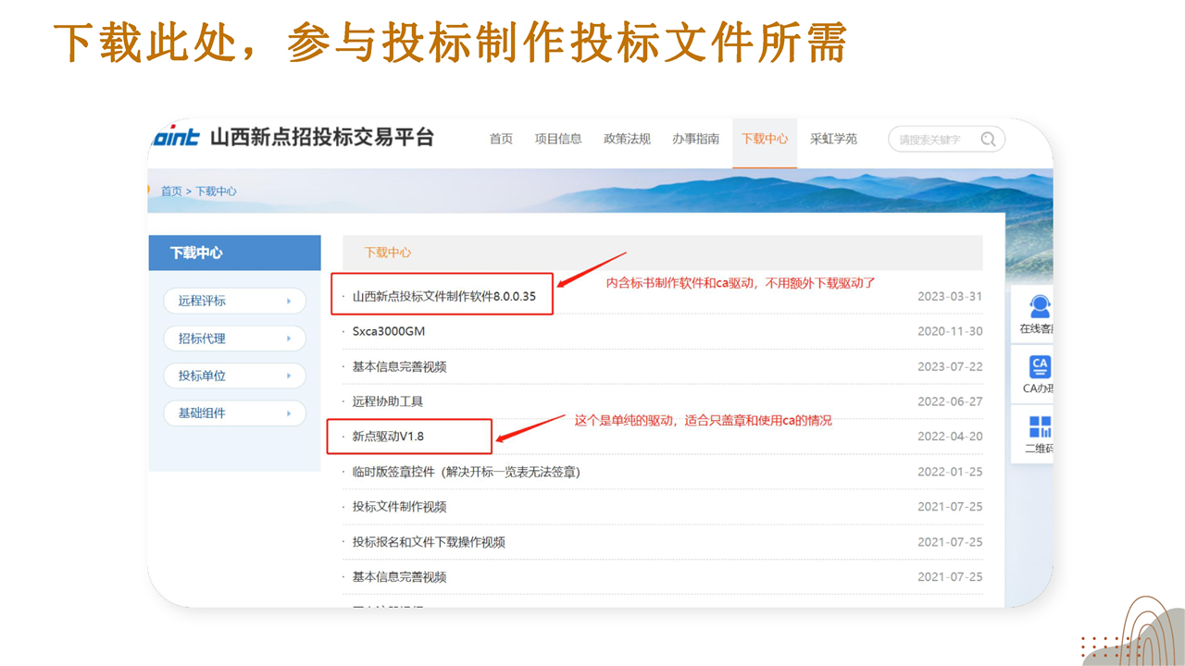Viewport: 1185px width, 666px height.
Task: Open the 政策法规 navigation tab
Action: [x=627, y=139]
